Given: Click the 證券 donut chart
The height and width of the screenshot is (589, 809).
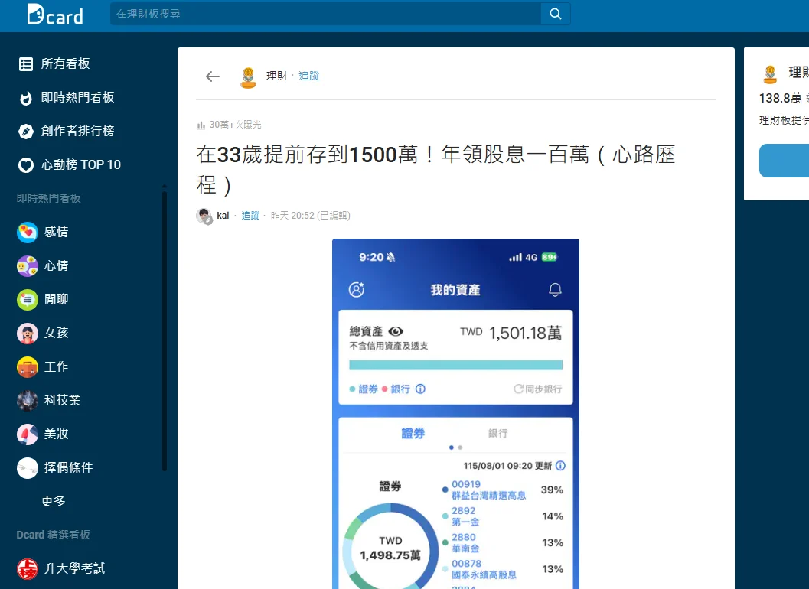Looking at the screenshot, I should pos(390,548).
